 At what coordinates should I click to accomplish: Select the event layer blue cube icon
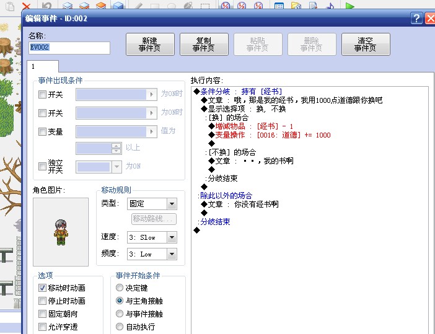click(x=118, y=6)
